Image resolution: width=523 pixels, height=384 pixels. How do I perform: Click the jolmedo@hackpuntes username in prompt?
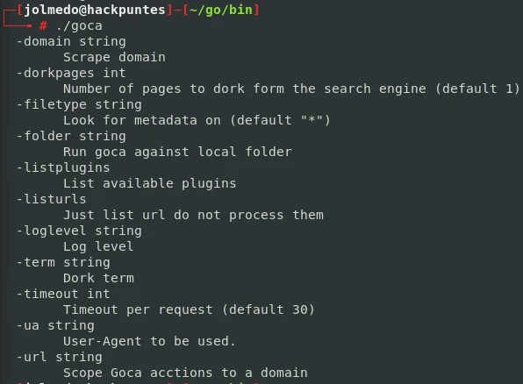95,10
